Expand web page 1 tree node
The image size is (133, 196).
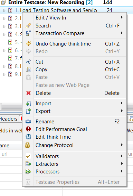(4, 10)
